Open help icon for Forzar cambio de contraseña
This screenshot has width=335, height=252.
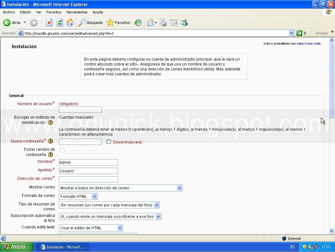tap(51, 154)
